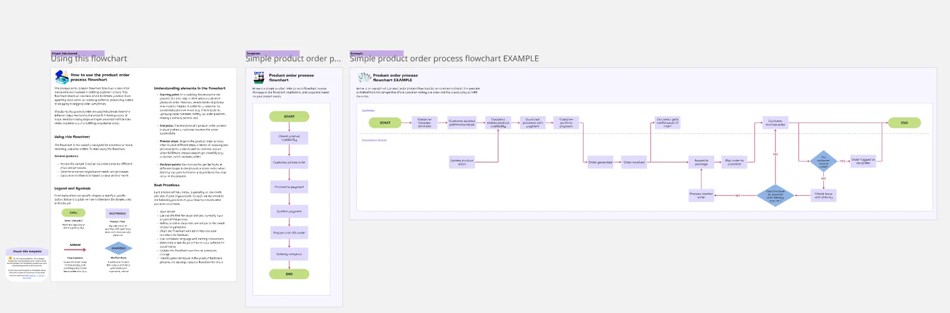Select the 'Ship order to customer' box

pyautogui.click(x=734, y=162)
